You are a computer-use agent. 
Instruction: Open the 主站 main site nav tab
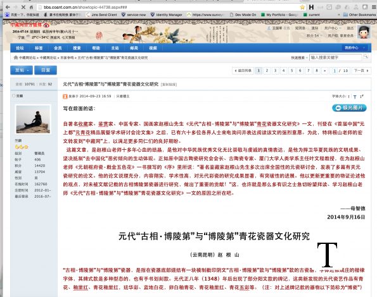pyautogui.click(x=115, y=48)
